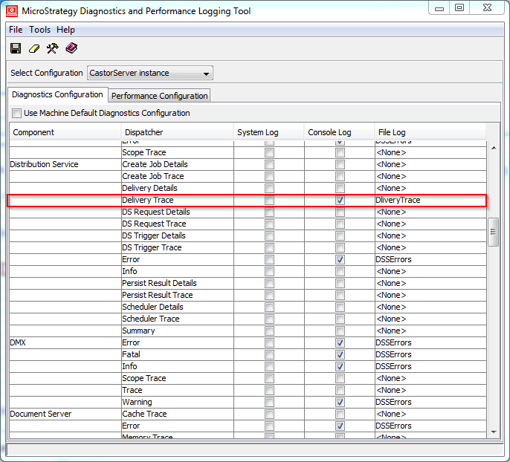Open the File menu

tap(16, 30)
